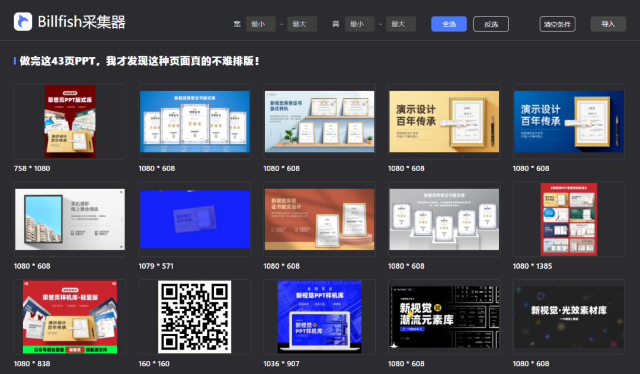Select the solid blue 1079 * 571 thumbnail
This screenshot has height=374, width=640.
point(195,219)
